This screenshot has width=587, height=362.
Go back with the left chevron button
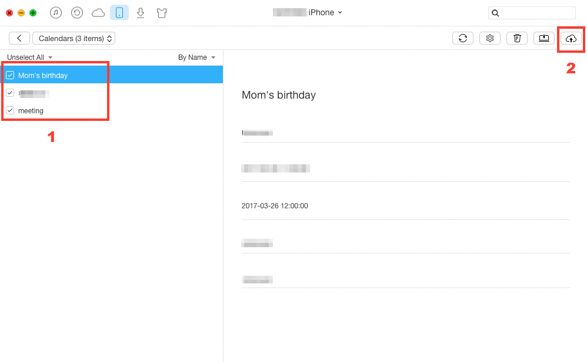click(19, 38)
